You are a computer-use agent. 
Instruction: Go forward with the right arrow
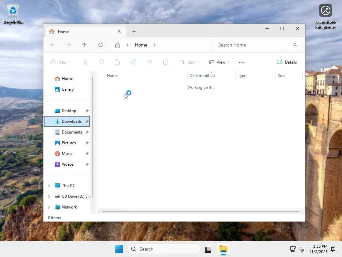[68, 45]
